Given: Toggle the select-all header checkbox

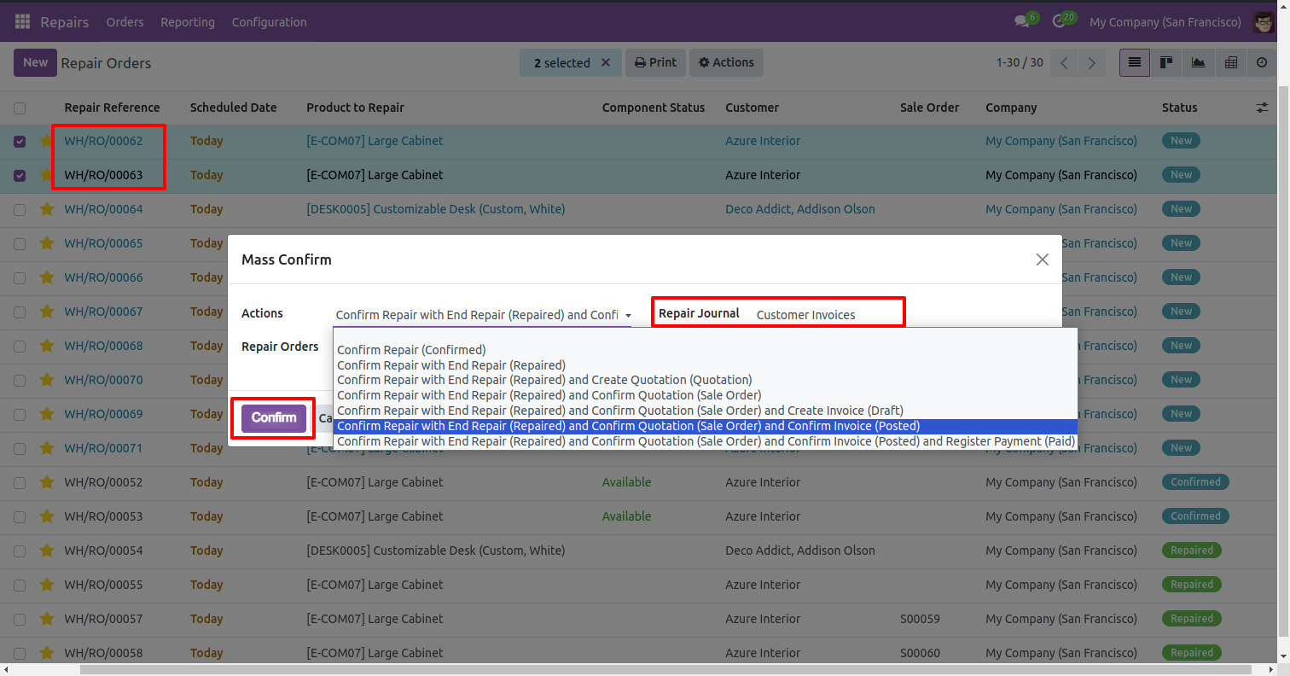Looking at the screenshot, I should [20, 108].
